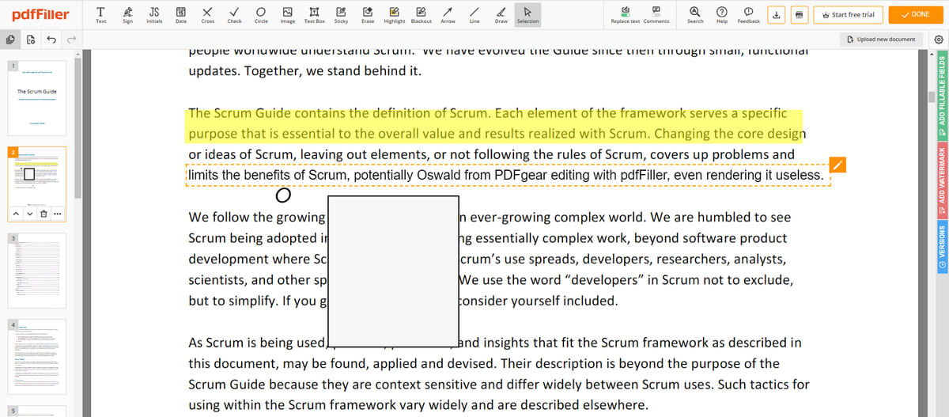Select the drawn circle annotation
The image size is (949, 417).
(283, 194)
